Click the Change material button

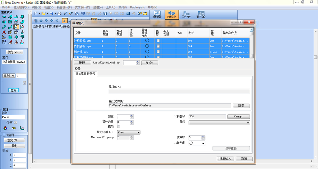pos(238,116)
